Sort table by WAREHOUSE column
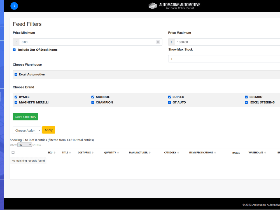280x210 pixels. tap(257, 153)
